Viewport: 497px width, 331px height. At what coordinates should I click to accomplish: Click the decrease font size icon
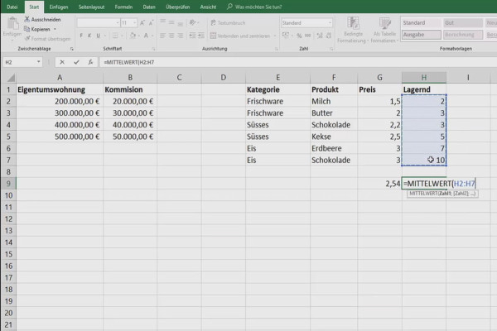pos(151,23)
